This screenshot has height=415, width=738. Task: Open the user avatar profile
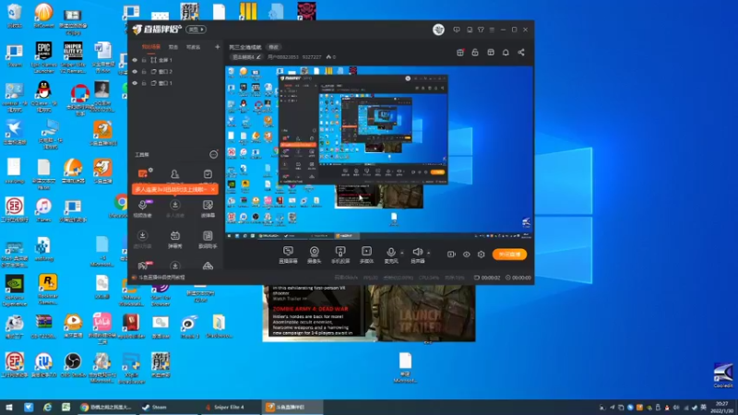pyautogui.click(x=438, y=30)
